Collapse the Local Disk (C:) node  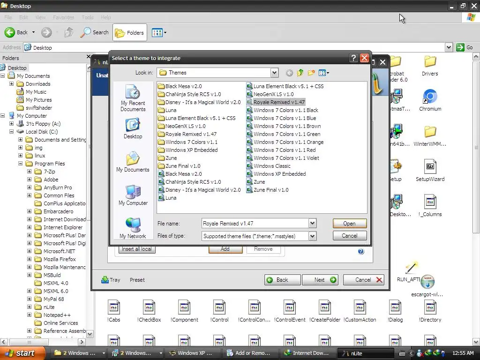12,132
